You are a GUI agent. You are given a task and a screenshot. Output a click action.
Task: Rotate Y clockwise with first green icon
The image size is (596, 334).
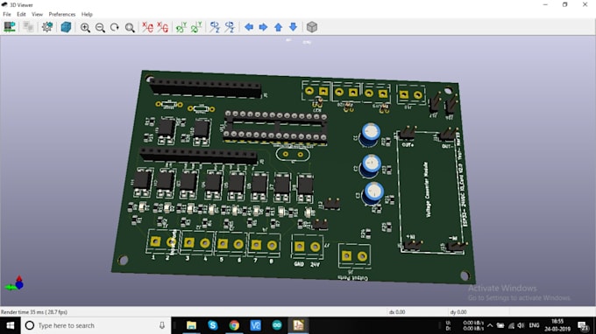pos(181,27)
